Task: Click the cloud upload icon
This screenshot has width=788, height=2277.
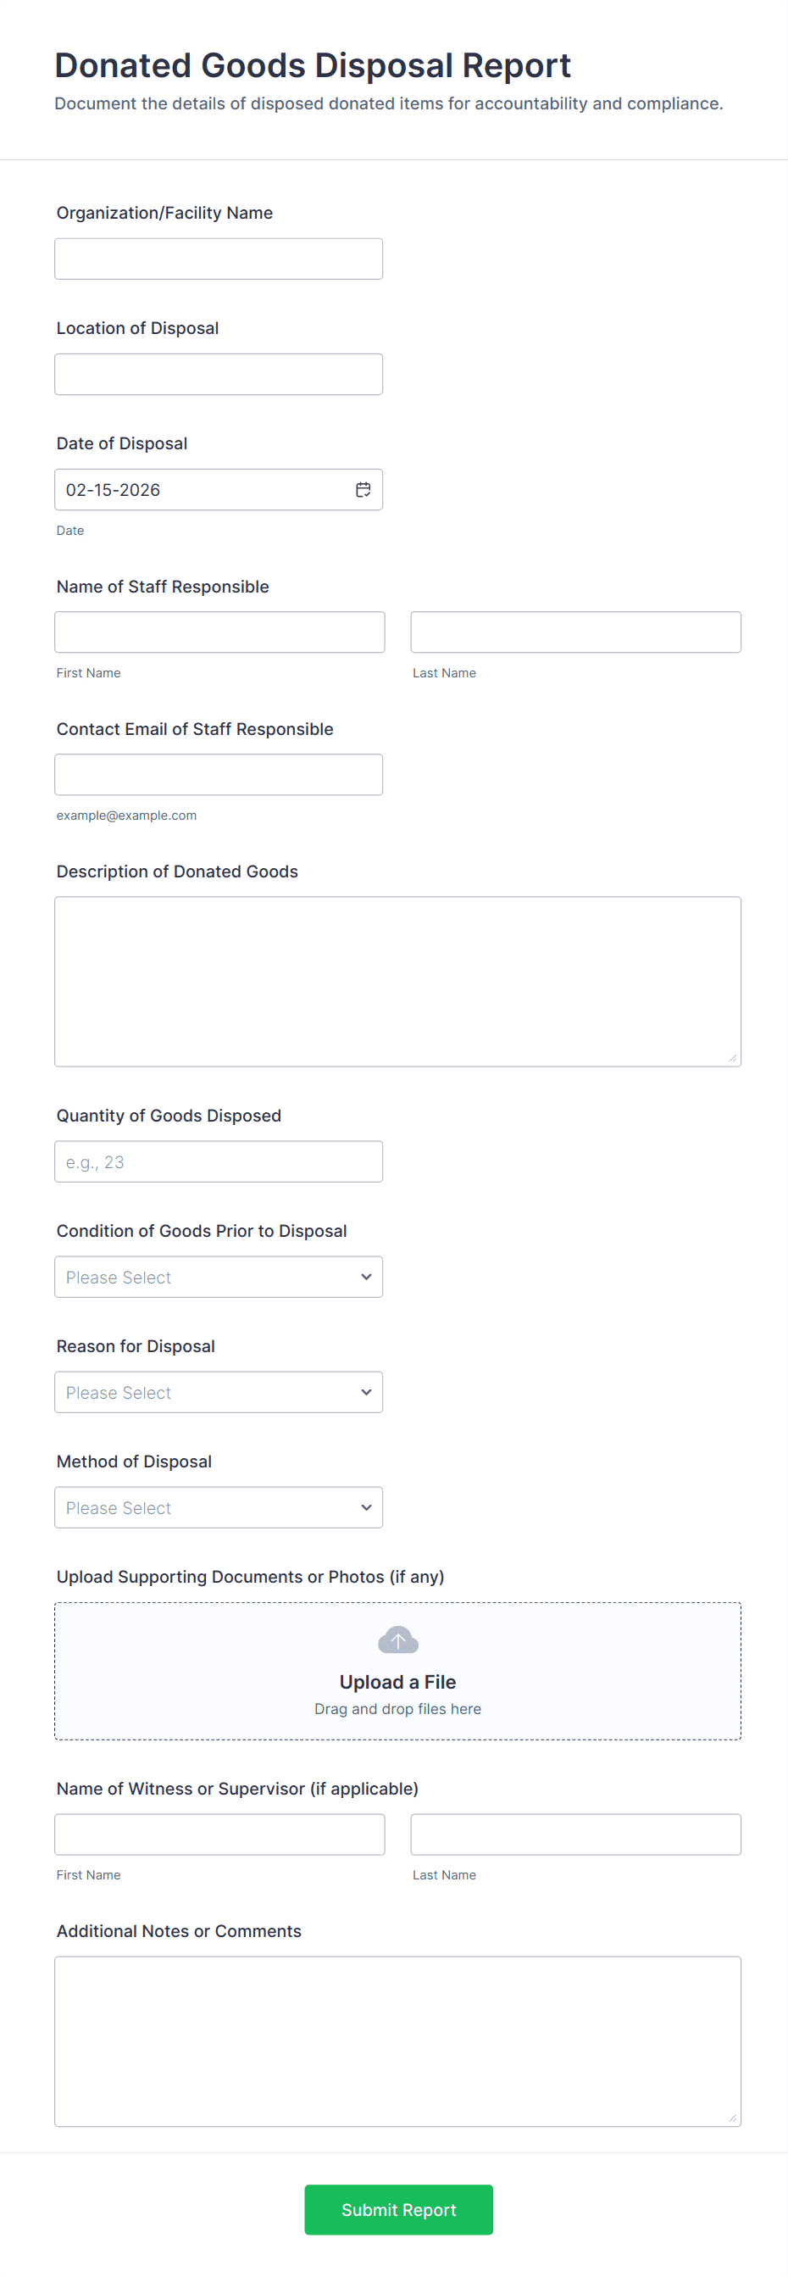Action: click(397, 1640)
